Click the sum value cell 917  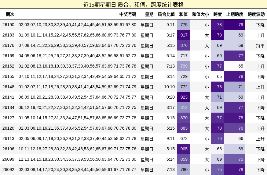click(x=183, y=35)
